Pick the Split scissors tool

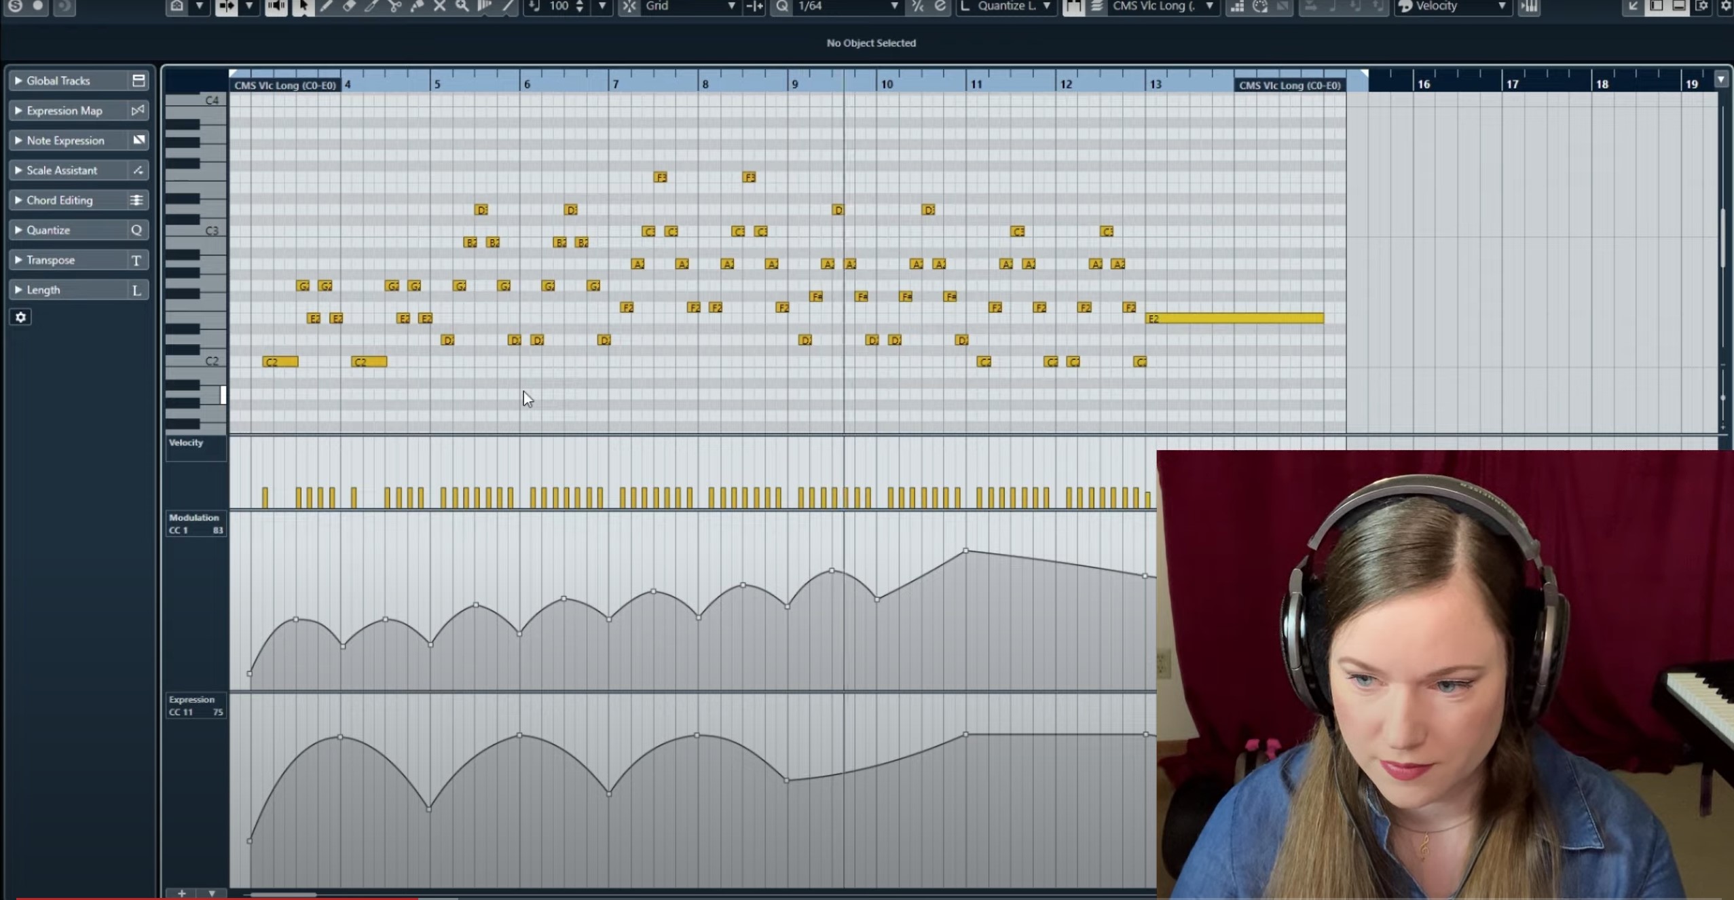tap(394, 6)
